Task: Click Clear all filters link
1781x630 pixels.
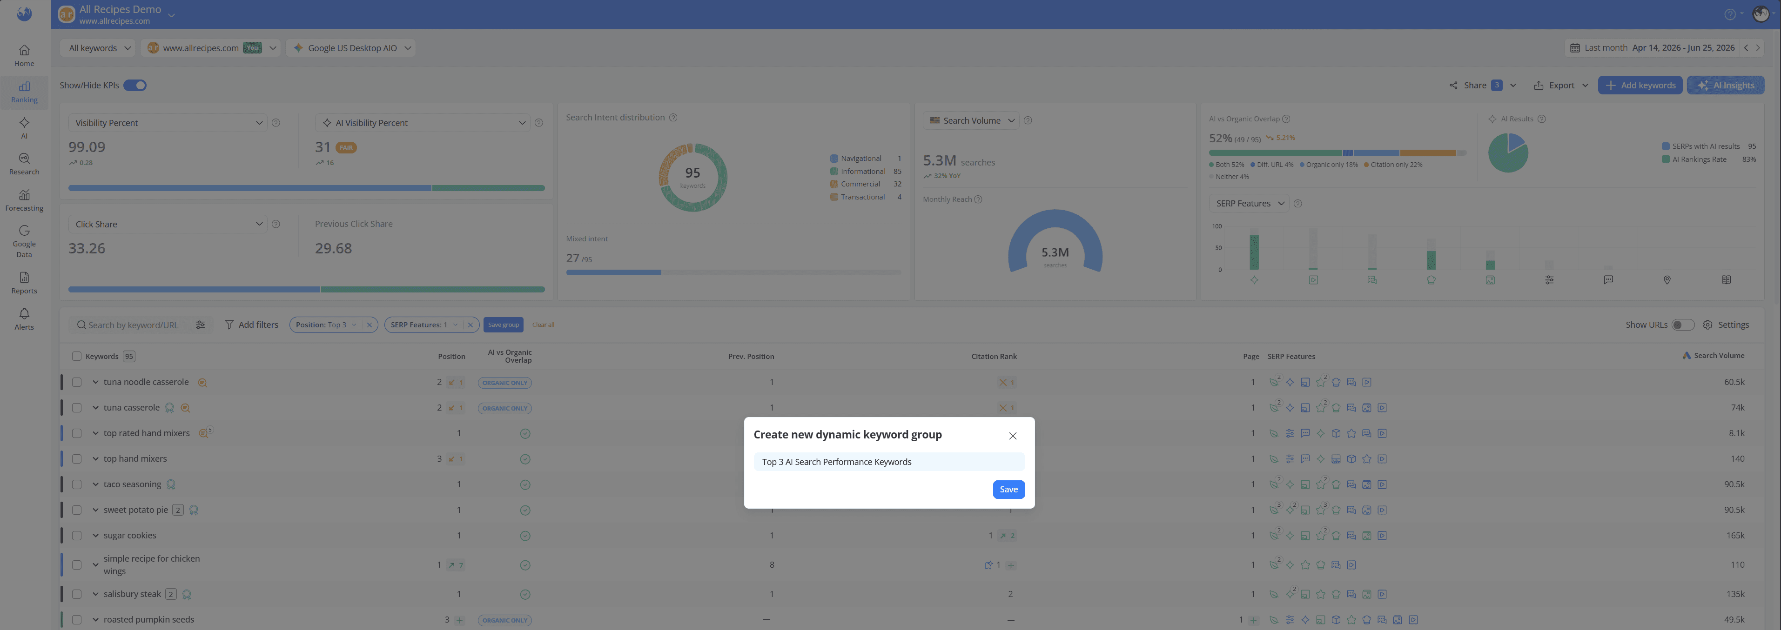Action: coord(544,325)
